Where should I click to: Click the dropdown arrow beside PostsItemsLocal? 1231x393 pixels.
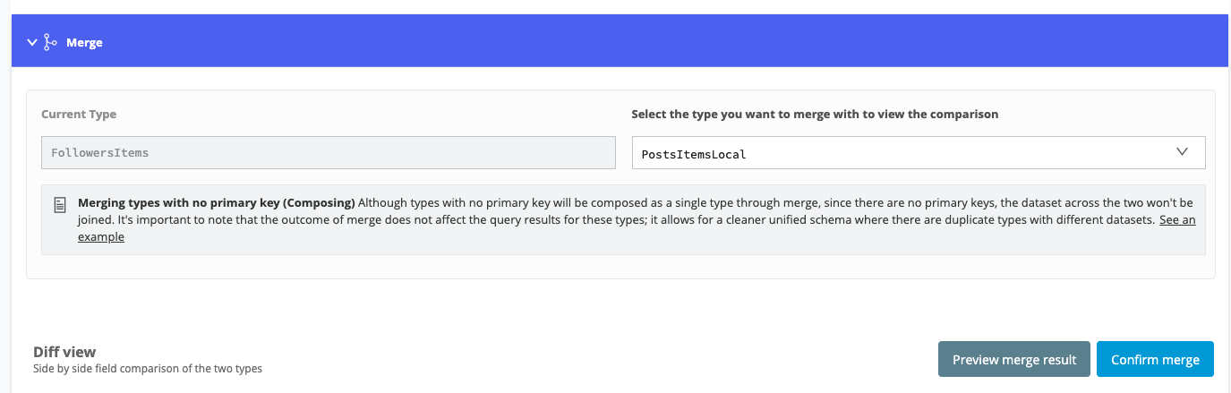coord(1182,152)
